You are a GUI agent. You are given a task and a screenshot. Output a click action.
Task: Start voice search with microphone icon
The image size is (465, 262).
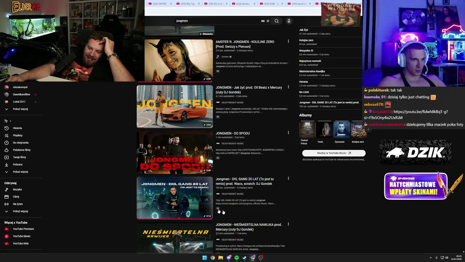coord(289,21)
